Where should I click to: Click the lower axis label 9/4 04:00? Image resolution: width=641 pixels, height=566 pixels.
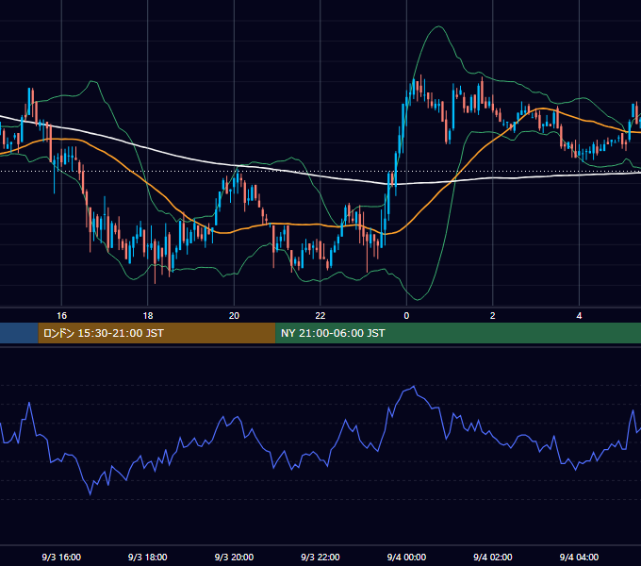[x=579, y=557]
